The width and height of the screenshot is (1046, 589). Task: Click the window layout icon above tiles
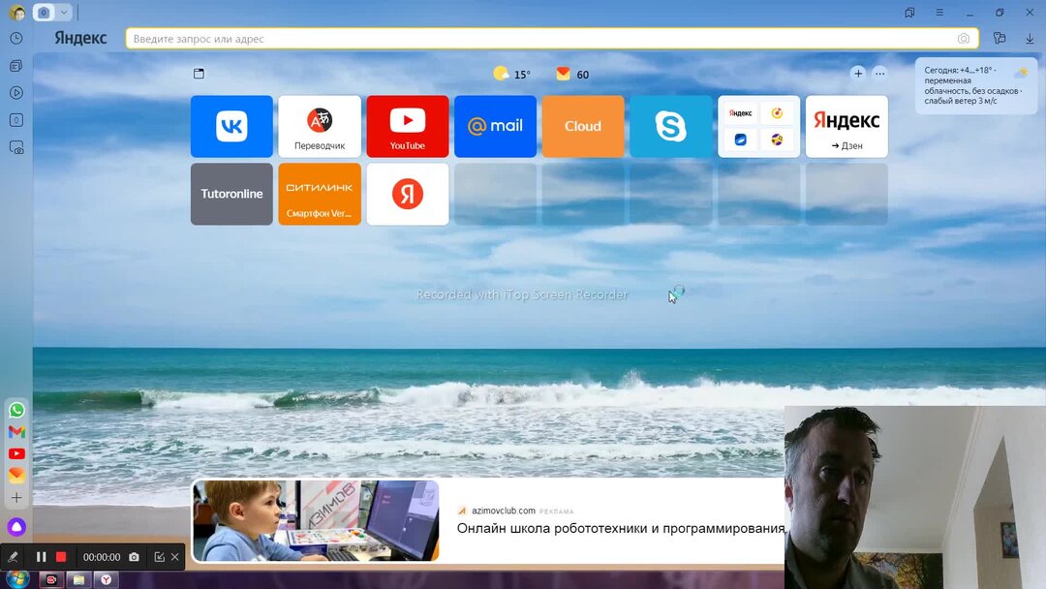coord(199,74)
